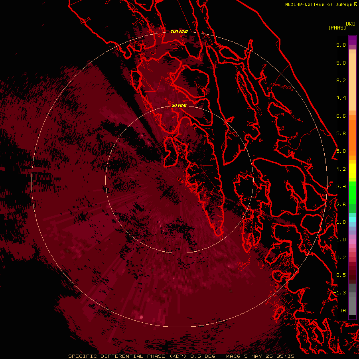Click the [PHAS] legend header

(337, 28)
